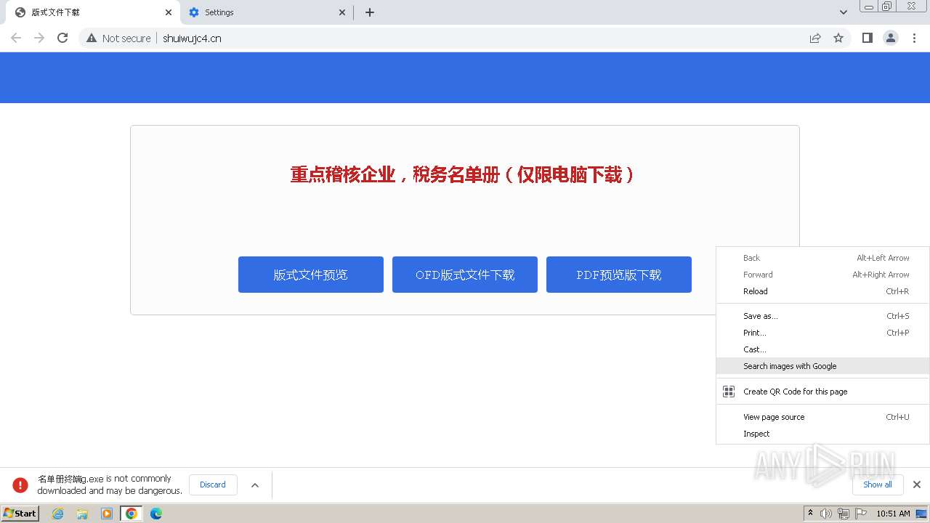Select View page source
The height and width of the screenshot is (523, 930).
coord(822,417)
